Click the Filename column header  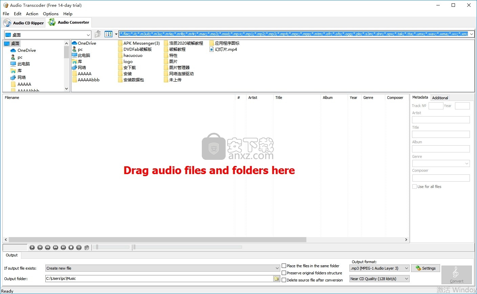[x=119, y=98]
